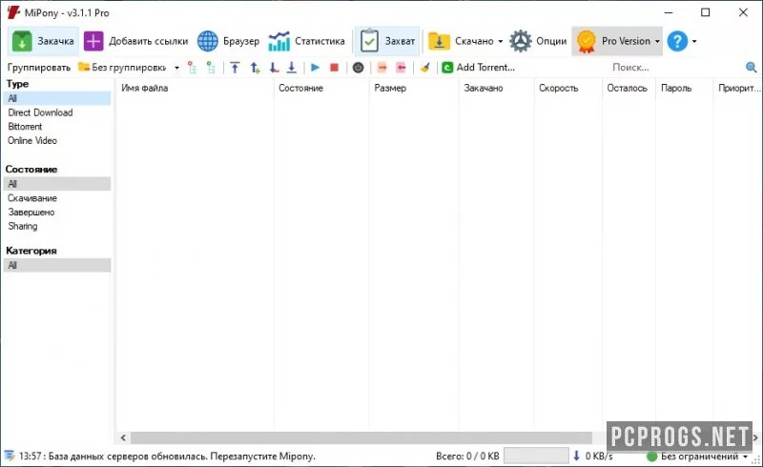
Task: Sort by Закачано column header
Action: pyautogui.click(x=496, y=88)
